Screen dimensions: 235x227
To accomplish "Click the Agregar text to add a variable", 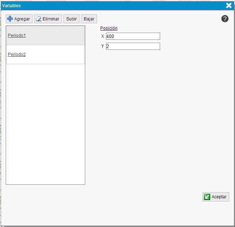I will (x=22, y=19).
